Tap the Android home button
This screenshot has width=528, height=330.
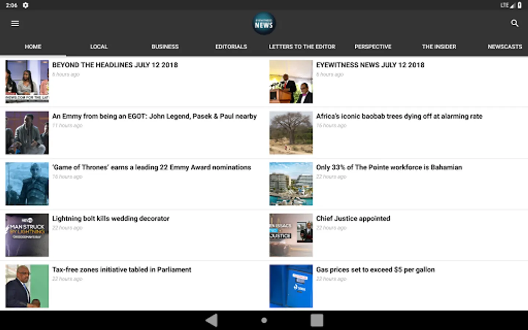[264, 320]
